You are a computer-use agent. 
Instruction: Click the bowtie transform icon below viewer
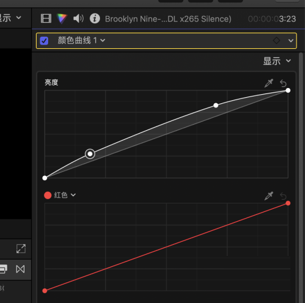point(20,269)
